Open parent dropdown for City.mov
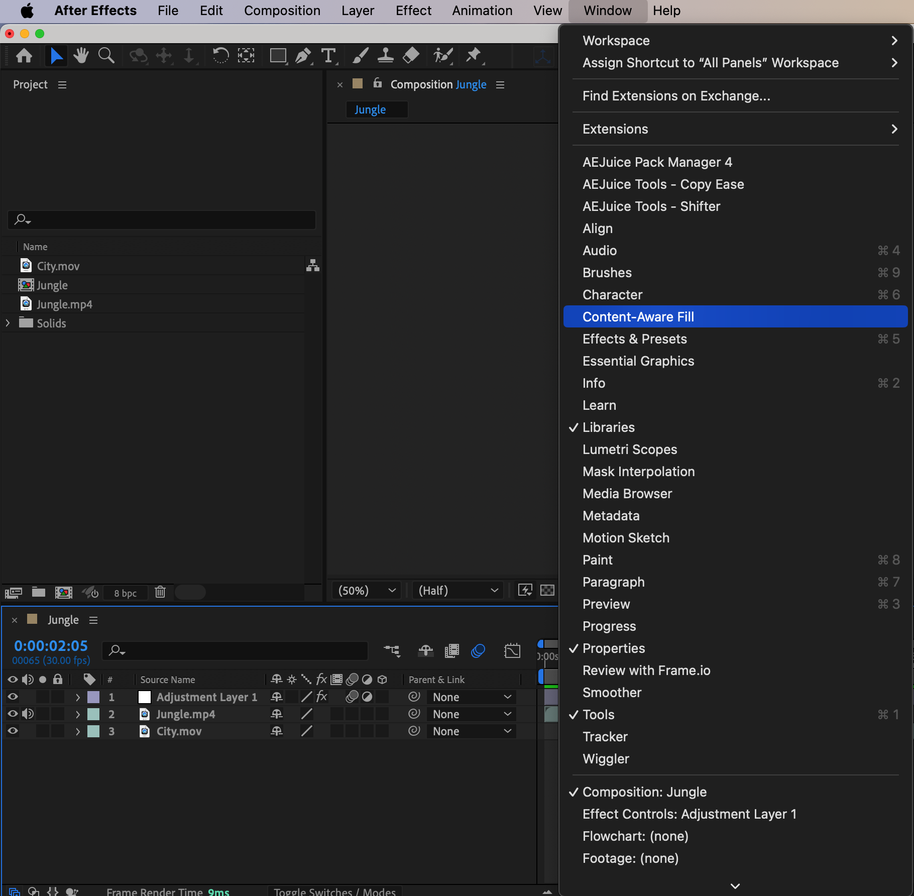 click(472, 731)
